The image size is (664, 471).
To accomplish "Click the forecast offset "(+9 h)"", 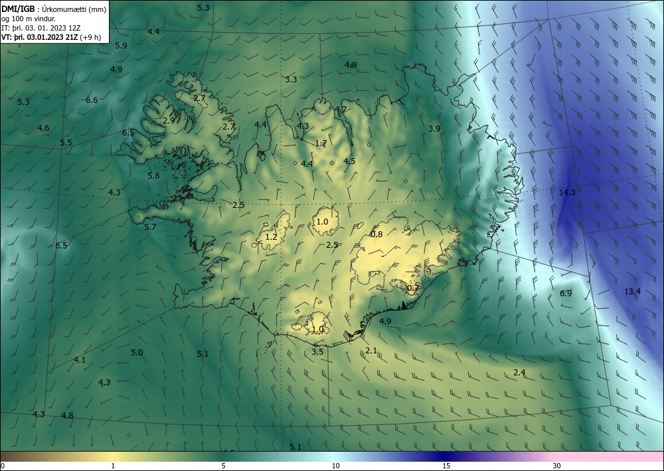I will (90, 37).
